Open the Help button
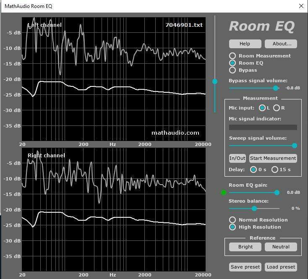 coord(245,44)
